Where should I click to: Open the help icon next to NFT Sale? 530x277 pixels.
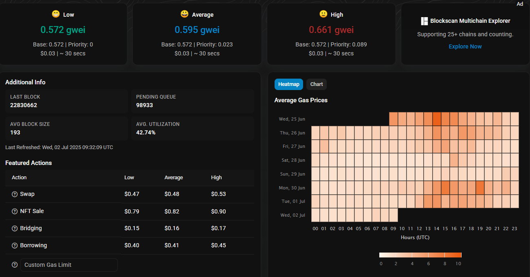[x=15, y=211]
